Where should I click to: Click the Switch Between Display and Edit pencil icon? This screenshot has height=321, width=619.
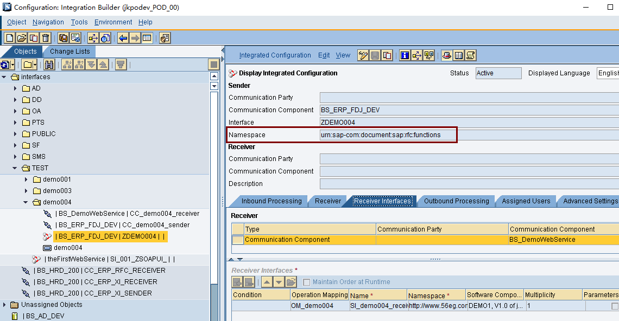point(363,55)
